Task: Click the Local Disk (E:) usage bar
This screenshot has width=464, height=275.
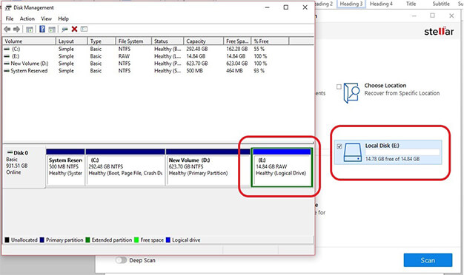Action: pos(402,152)
